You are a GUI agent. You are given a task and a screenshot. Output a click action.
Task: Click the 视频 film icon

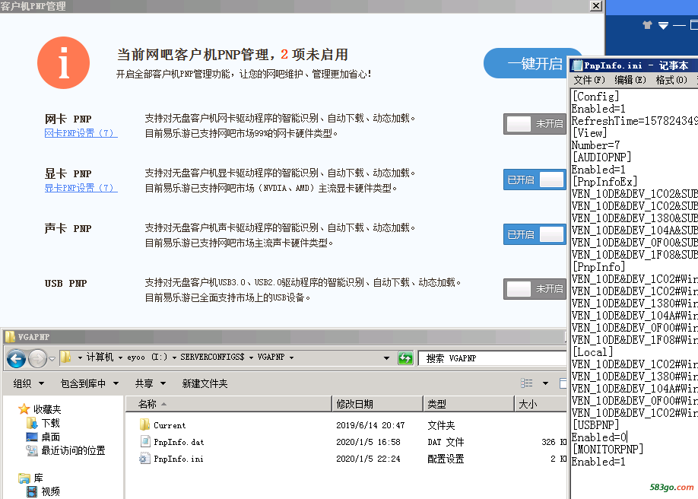(32, 491)
